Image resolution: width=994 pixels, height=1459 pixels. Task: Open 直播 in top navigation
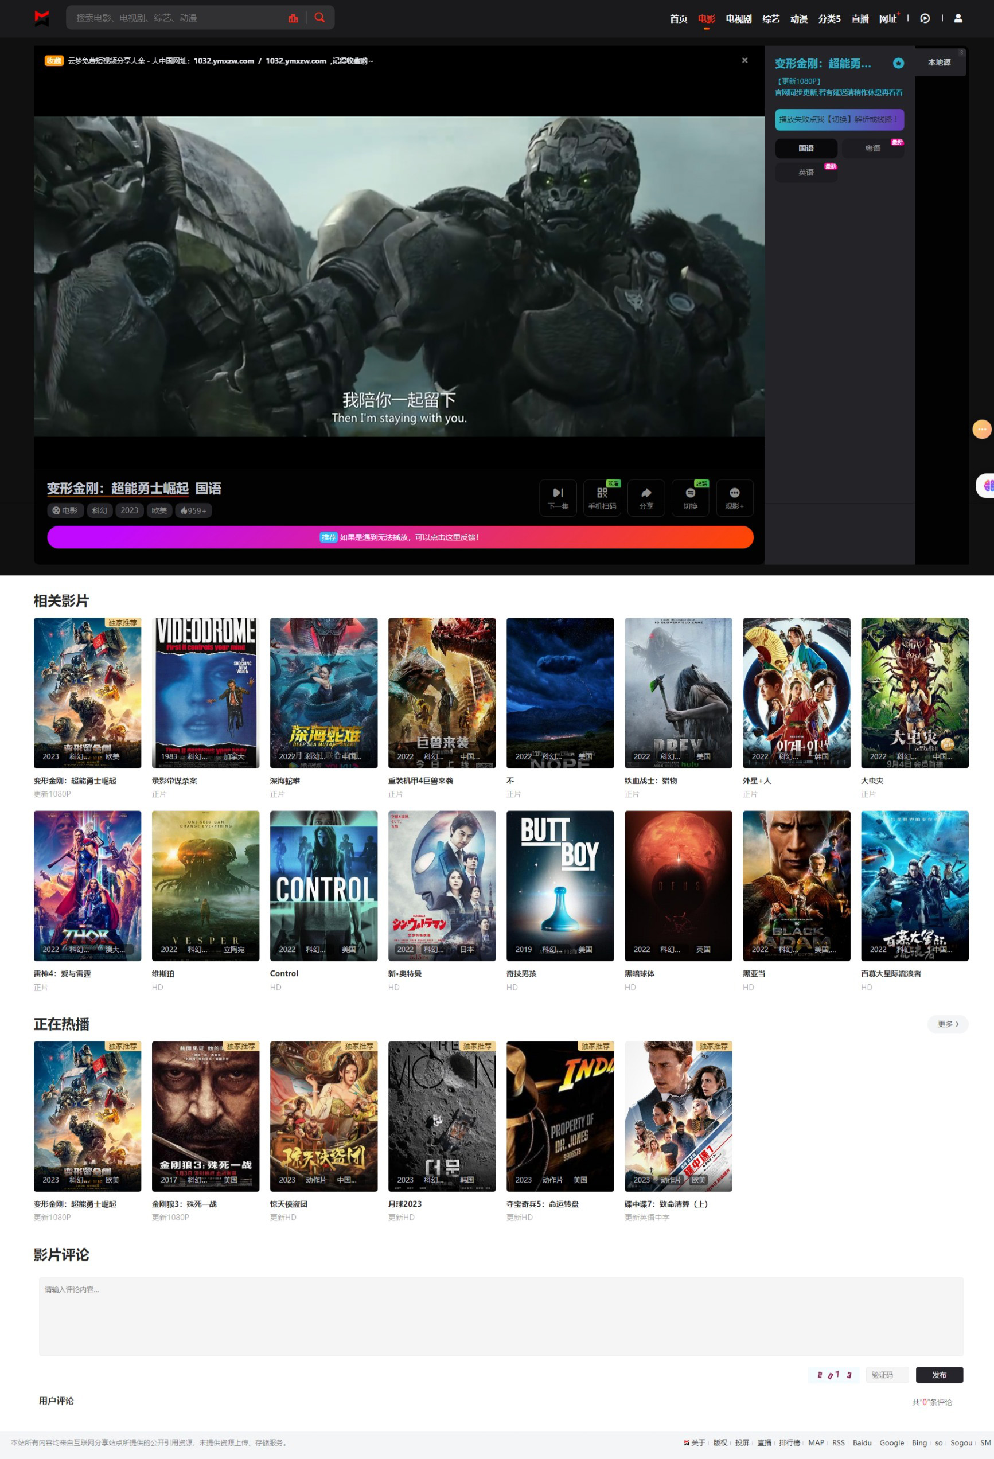860,19
